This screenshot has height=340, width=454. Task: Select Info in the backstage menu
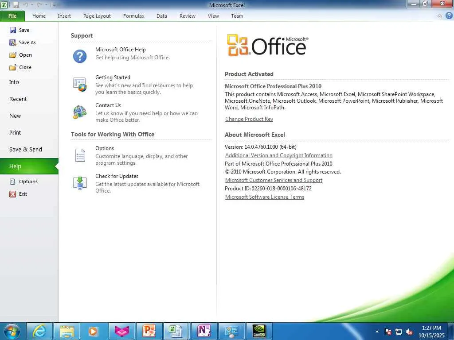29,82
